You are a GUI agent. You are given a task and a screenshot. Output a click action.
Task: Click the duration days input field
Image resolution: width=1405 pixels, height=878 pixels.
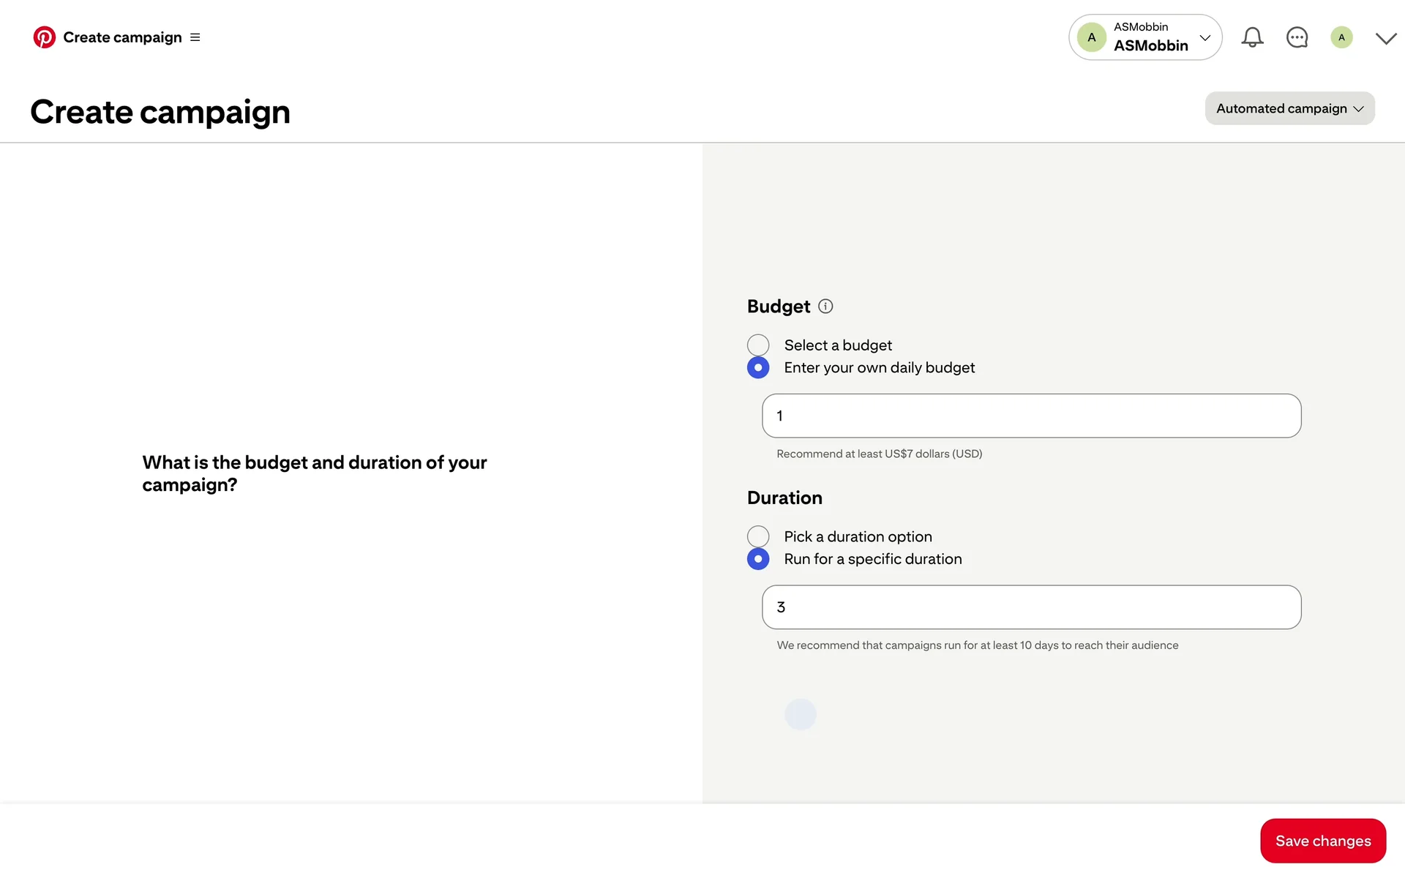click(1031, 607)
